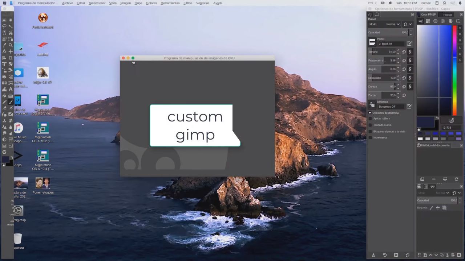
Task: Reset Tamaño to the brush default
Action: 404,52
